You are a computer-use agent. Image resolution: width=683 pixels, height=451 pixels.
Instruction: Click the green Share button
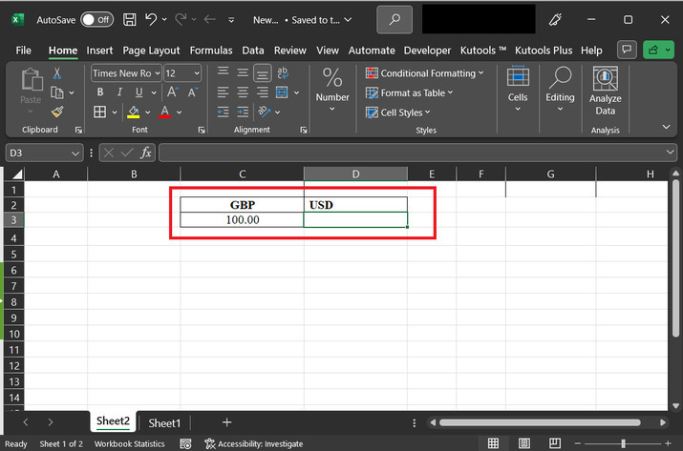coord(658,50)
